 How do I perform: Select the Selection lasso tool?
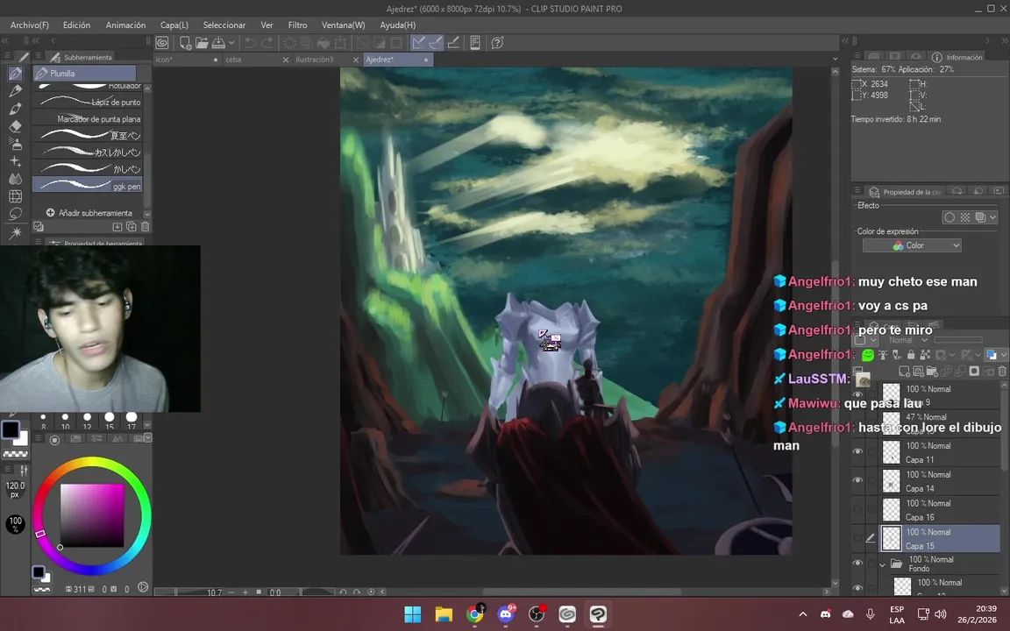pos(16,214)
